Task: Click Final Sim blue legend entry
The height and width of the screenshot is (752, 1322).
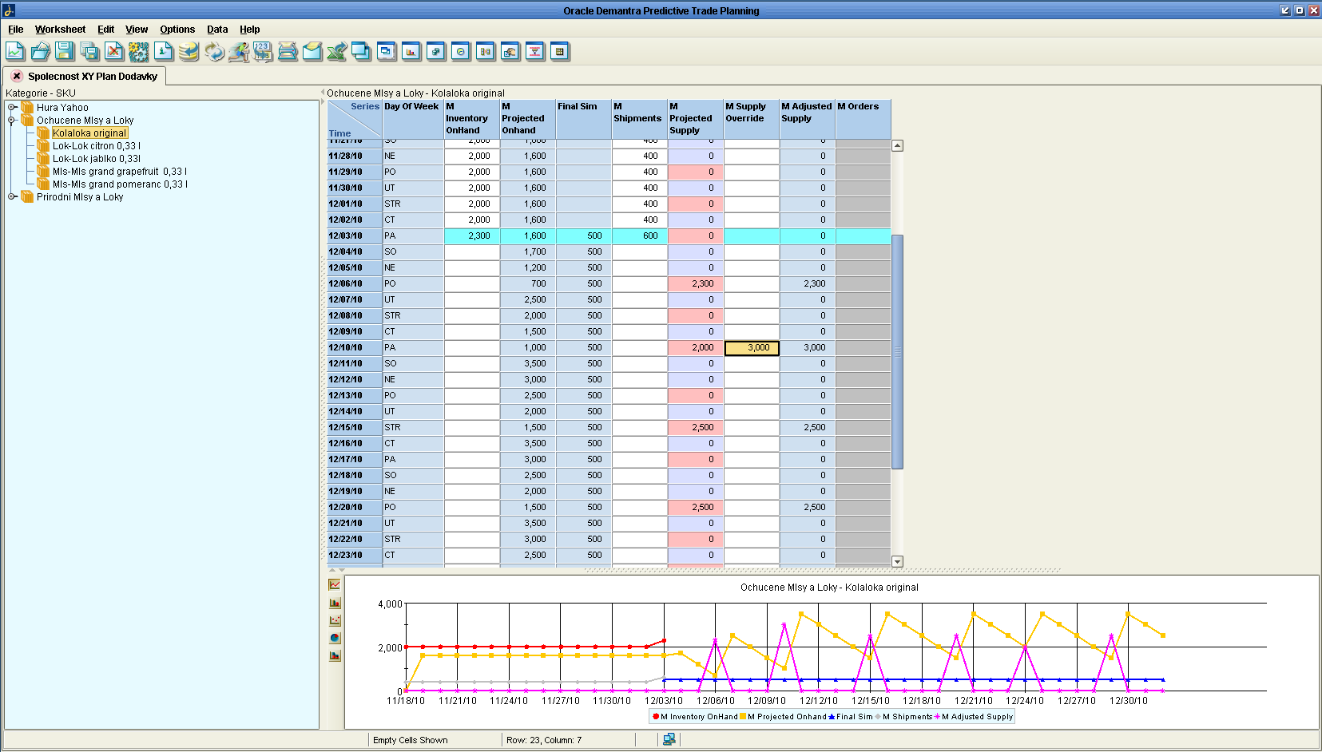Action: pos(850,717)
